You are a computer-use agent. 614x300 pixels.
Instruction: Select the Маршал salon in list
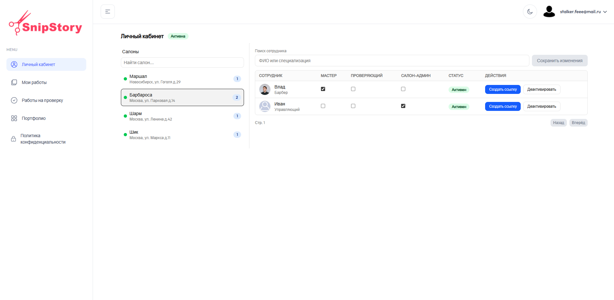[182, 79]
